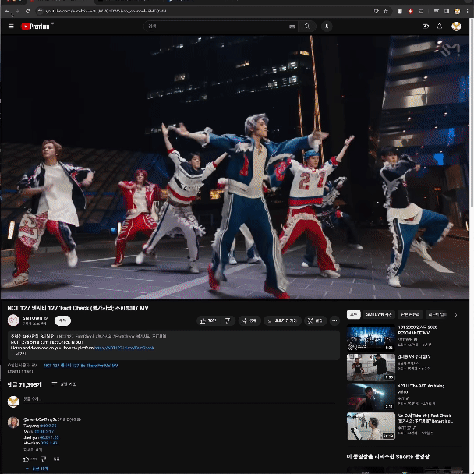Select the third filter chip in the sidebar
This screenshot has height=474, width=474.
[410, 314]
